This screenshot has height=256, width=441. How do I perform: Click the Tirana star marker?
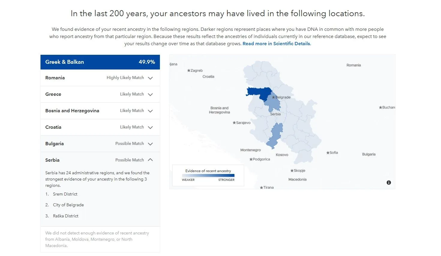pos(262,188)
